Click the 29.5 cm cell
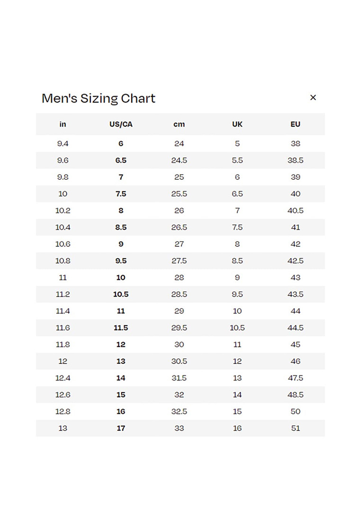 [x=179, y=327]
